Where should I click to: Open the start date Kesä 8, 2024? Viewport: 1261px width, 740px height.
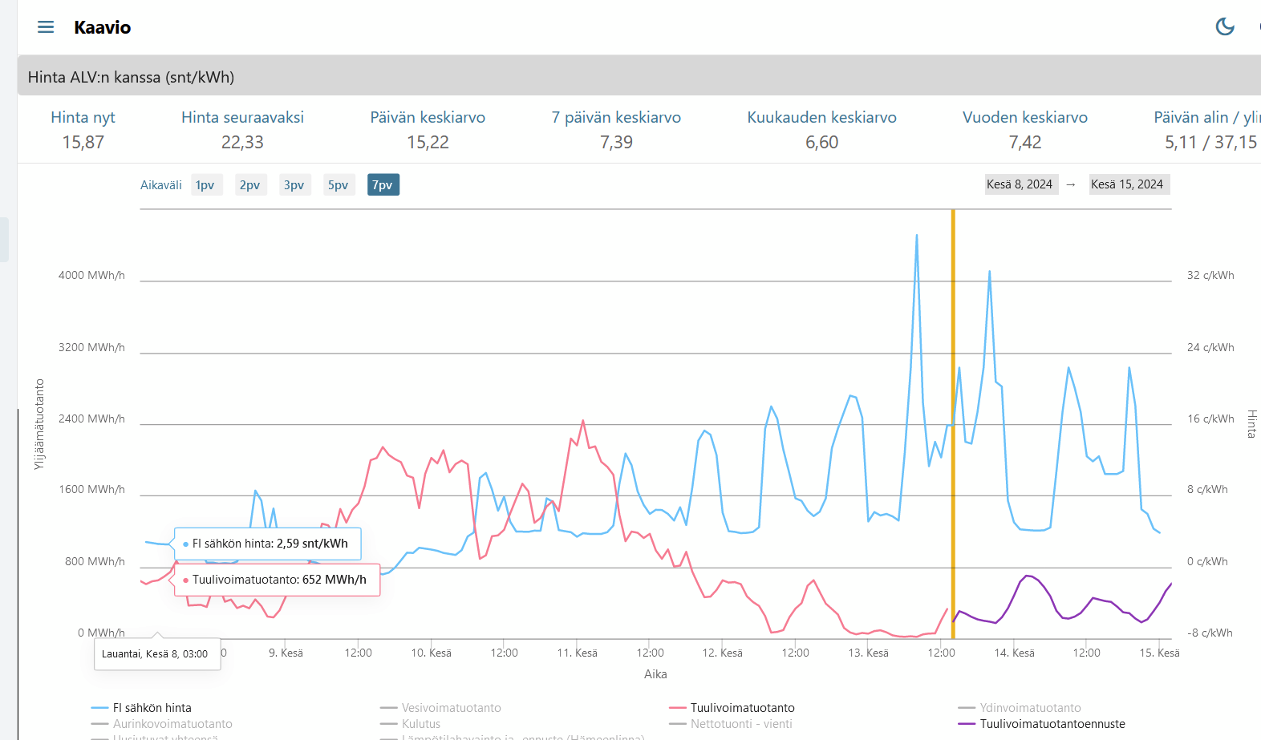click(x=1020, y=184)
